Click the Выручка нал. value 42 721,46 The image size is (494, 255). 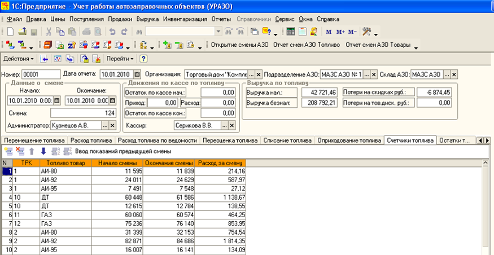coord(320,93)
